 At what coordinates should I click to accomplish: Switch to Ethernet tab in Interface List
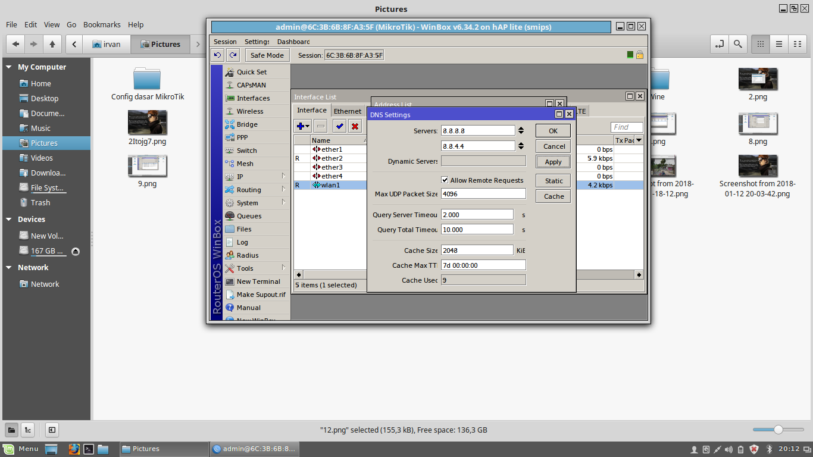[348, 111]
